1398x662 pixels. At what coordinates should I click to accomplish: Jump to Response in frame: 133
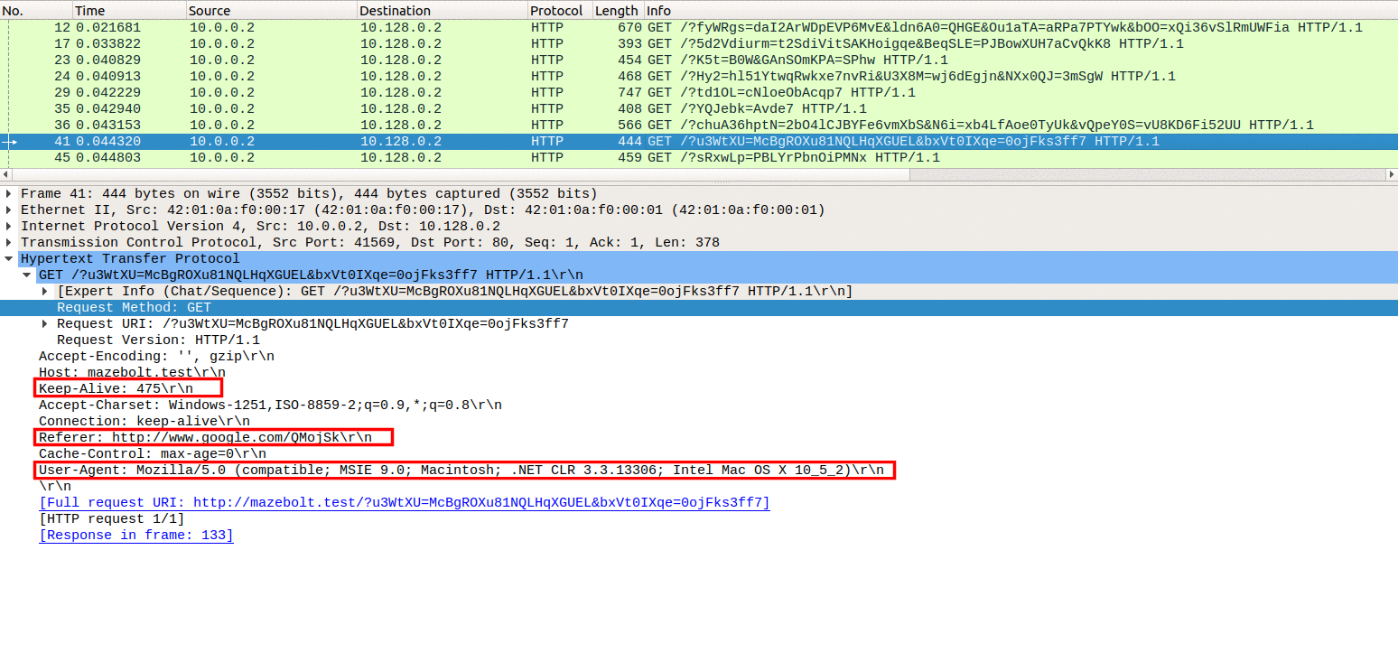coord(136,536)
